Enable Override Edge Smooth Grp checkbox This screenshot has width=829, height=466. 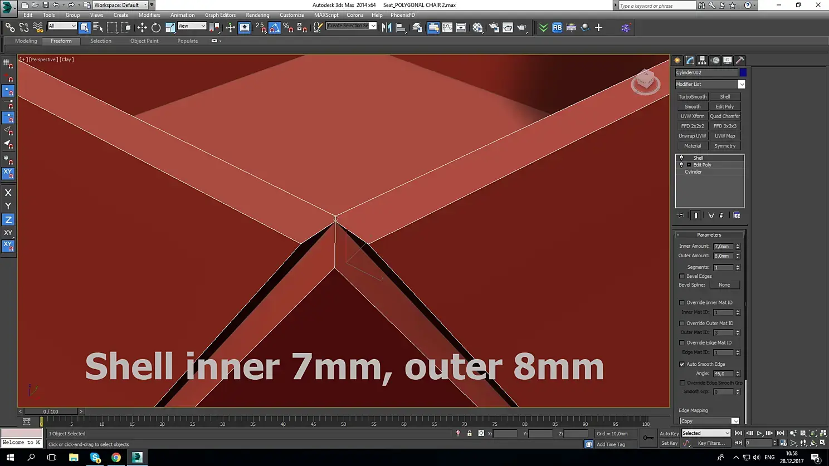click(x=682, y=383)
